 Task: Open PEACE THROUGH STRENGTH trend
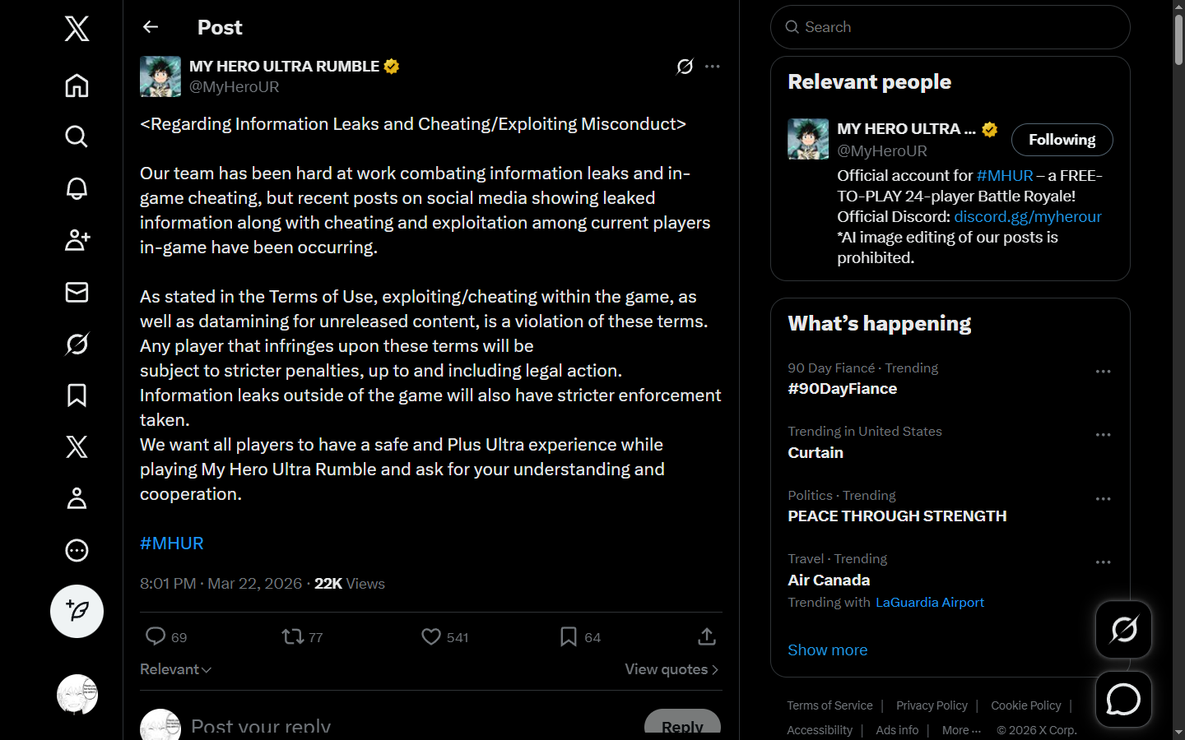[897, 516]
